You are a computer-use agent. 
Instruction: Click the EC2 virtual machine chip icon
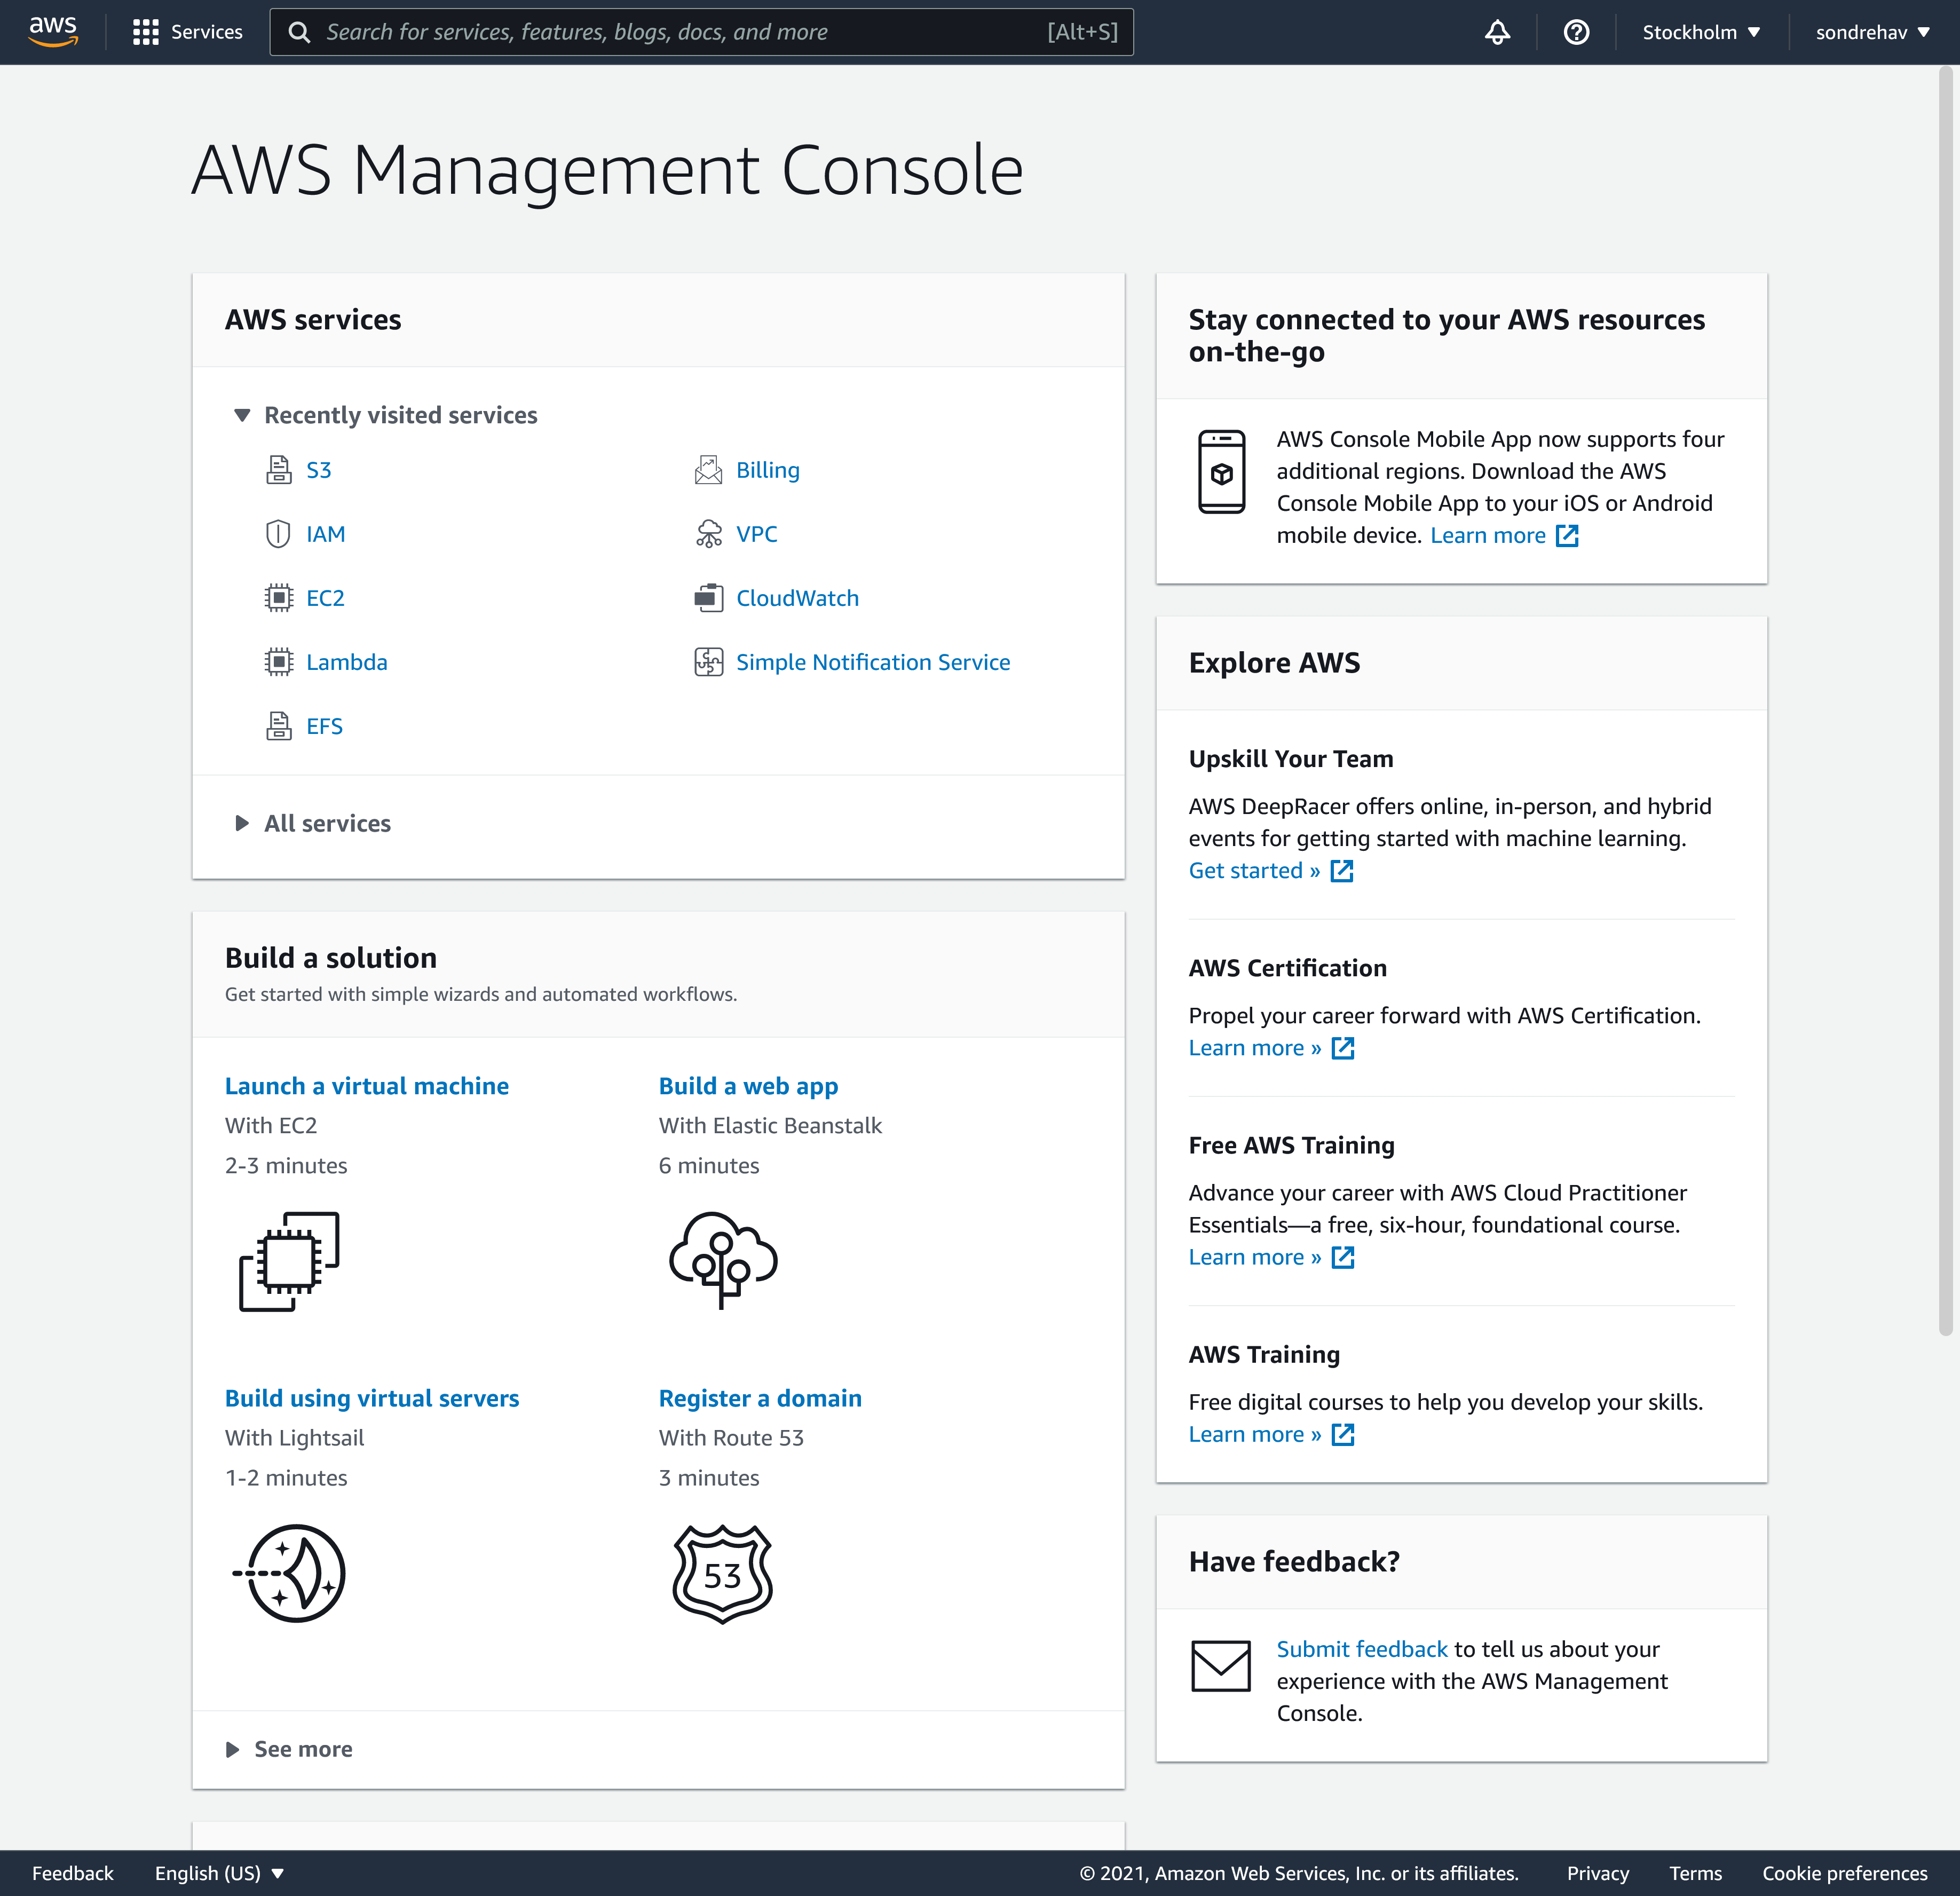(x=289, y=1260)
